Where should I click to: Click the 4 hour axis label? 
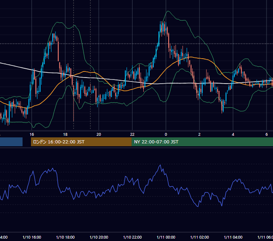click(x=233, y=135)
